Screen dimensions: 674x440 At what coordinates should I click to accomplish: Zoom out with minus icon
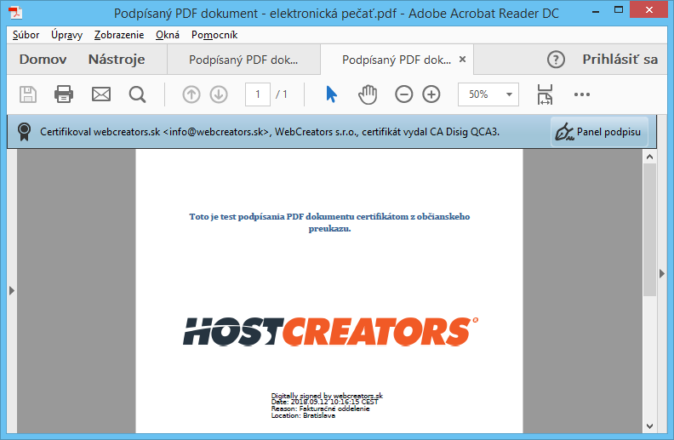[403, 94]
